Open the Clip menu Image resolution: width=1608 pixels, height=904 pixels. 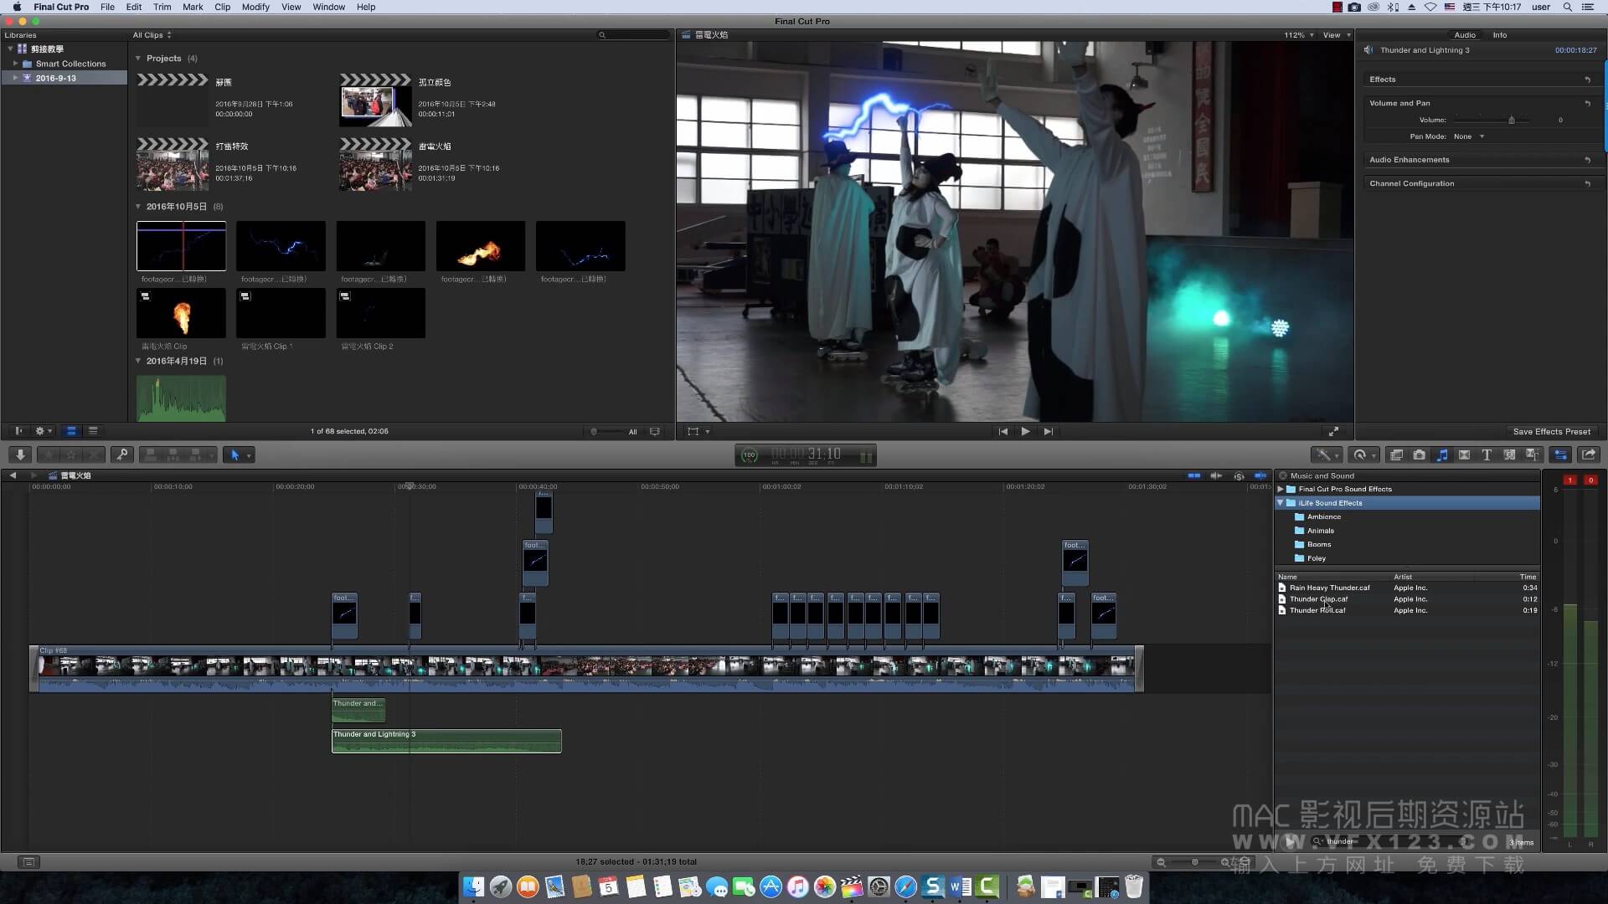point(222,7)
